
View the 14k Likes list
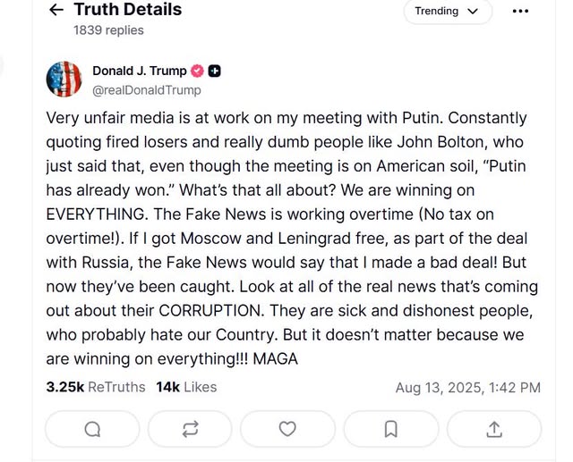(x=186, y=387)
